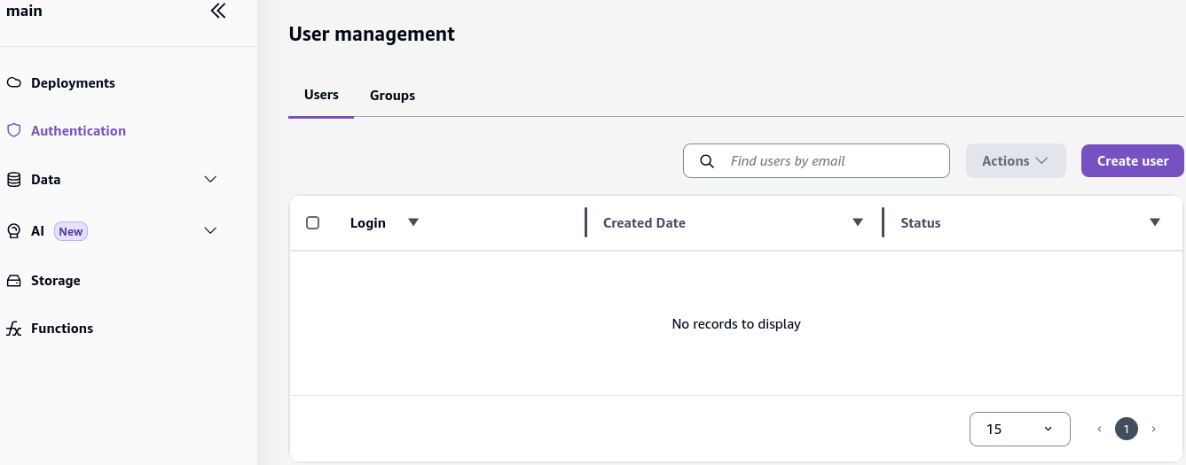Open Authentication in sidebar

78,130
